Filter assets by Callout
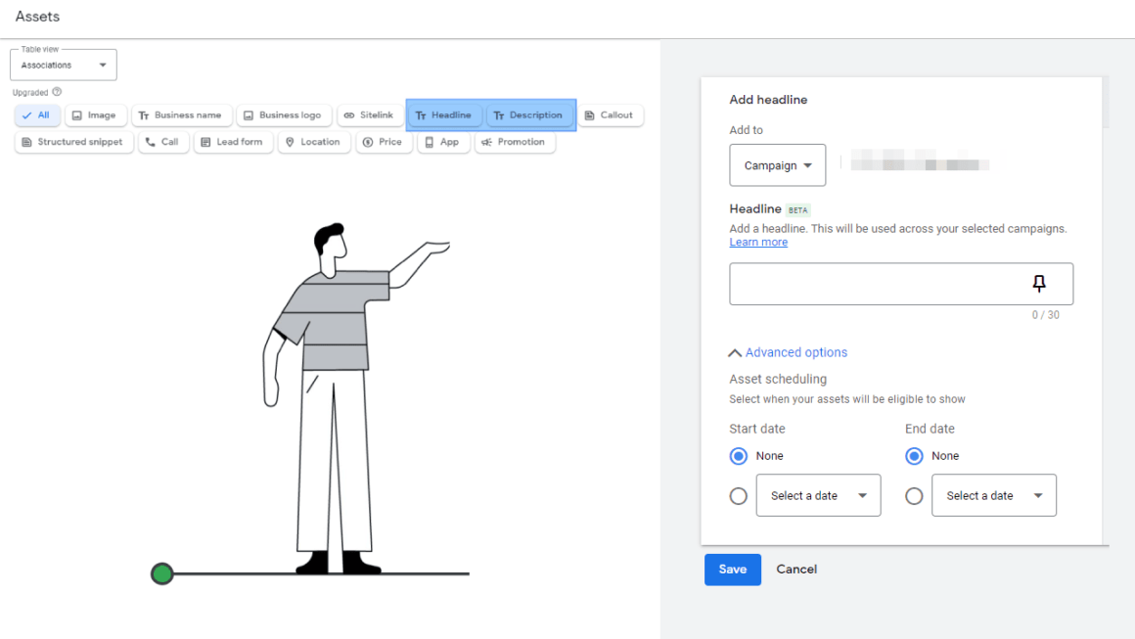 click(611, 115)
